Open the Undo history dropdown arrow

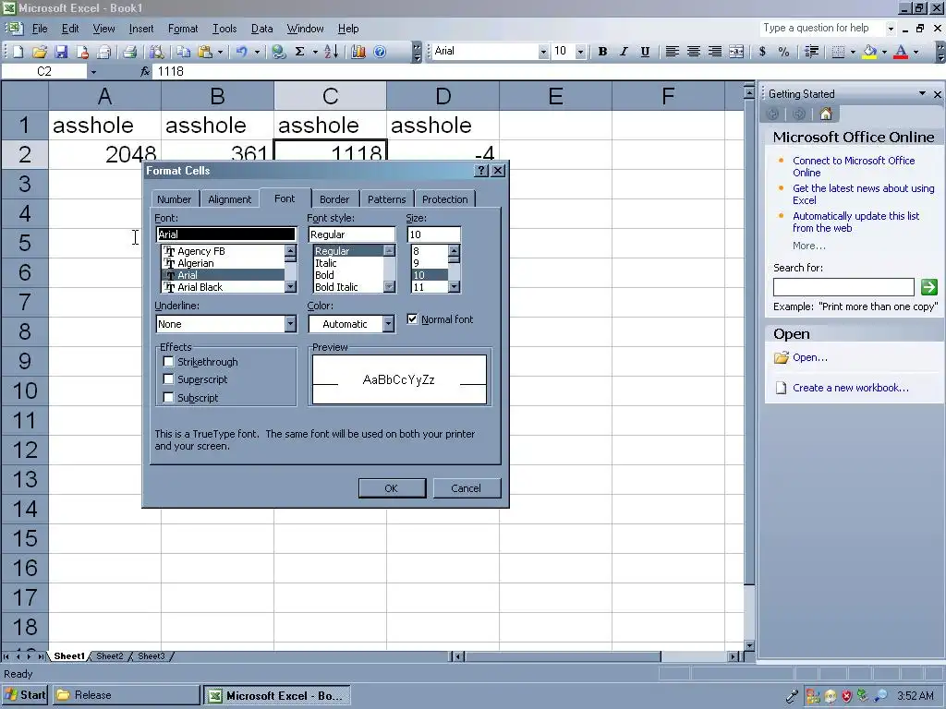coord(257,52)
